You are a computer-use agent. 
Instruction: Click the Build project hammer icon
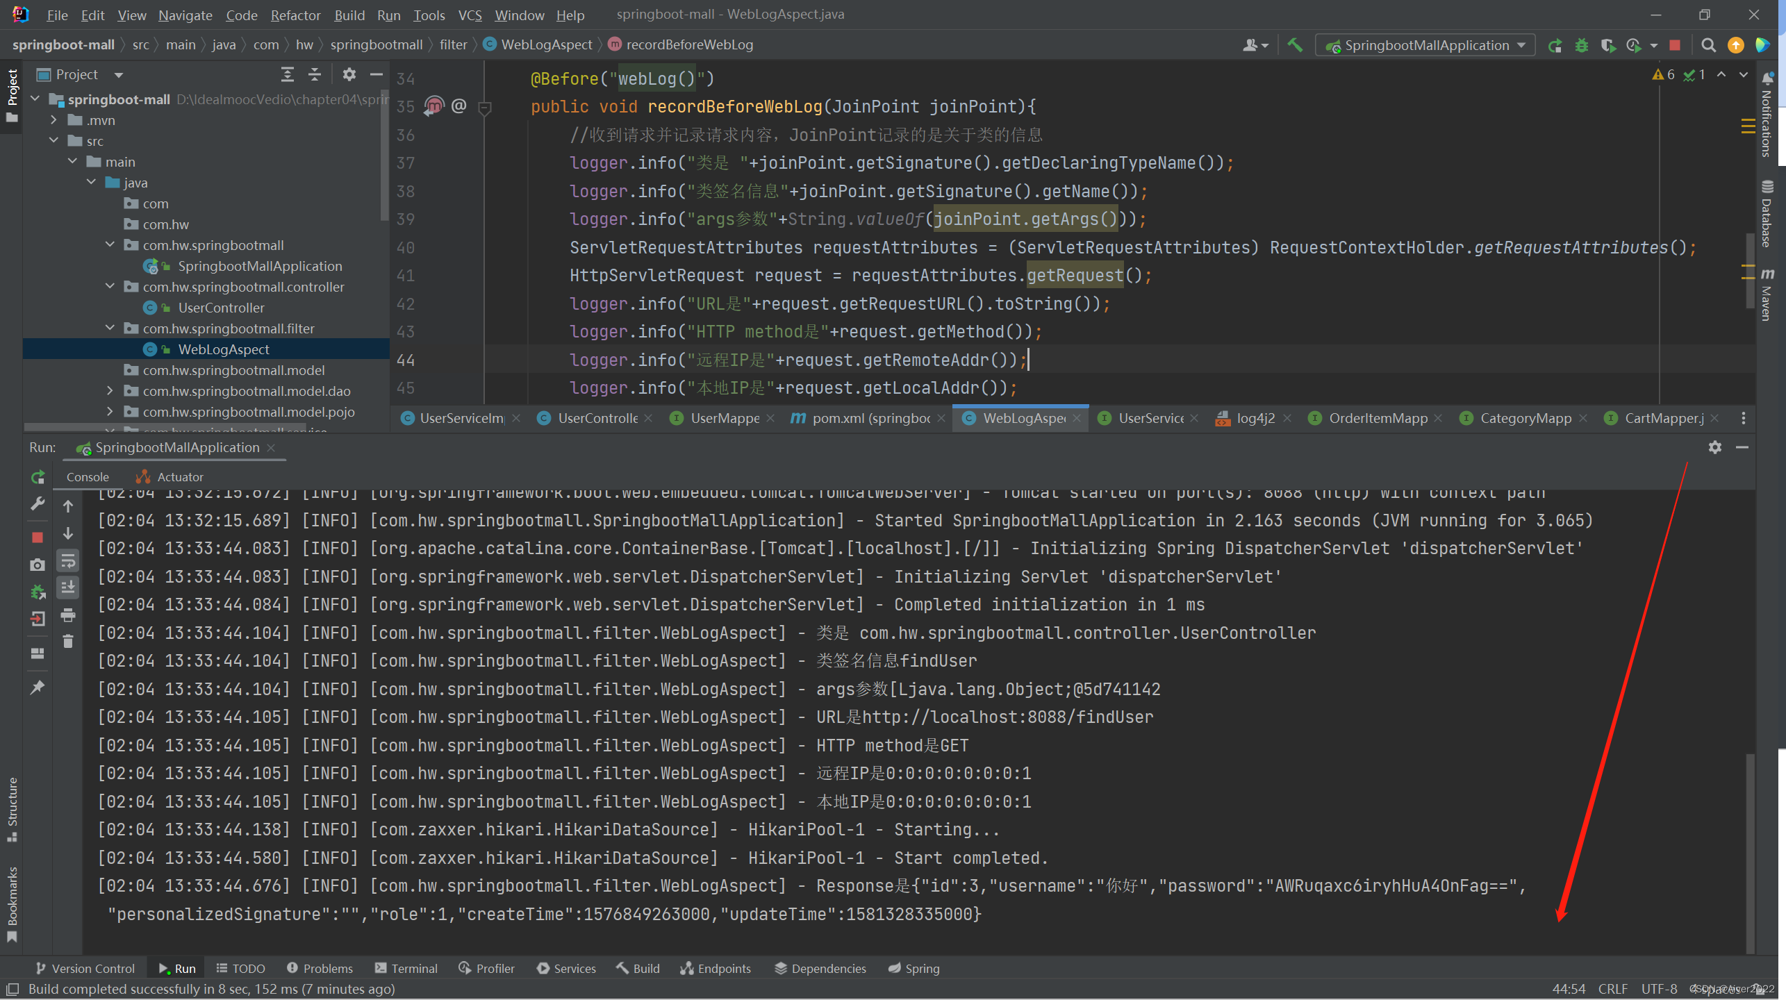tap(1294, 45)
